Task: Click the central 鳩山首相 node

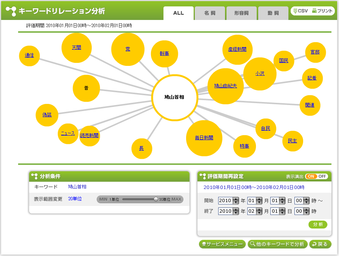Action: click(x=174, y=97)
